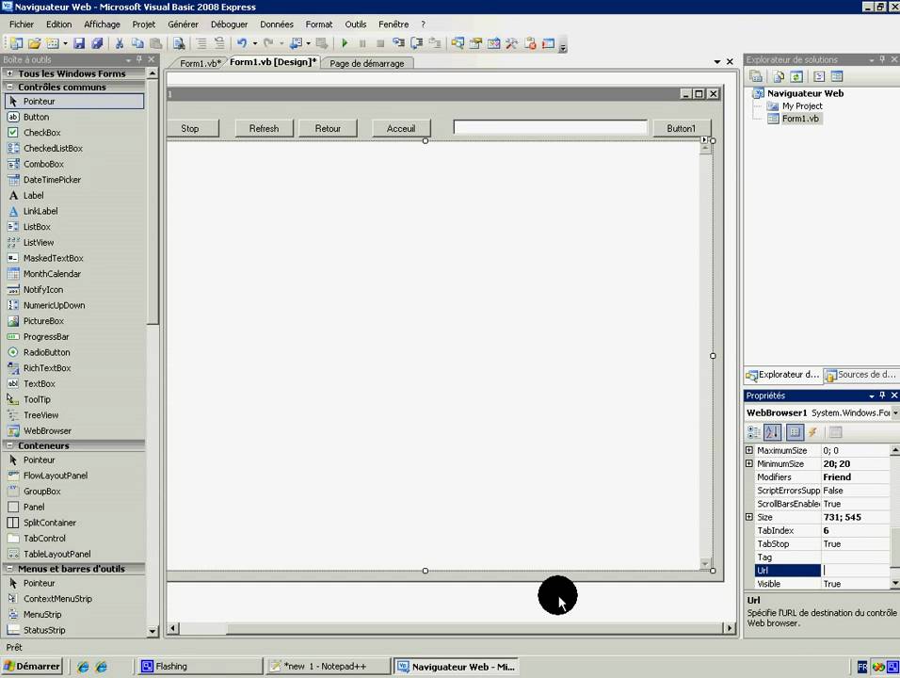Switch Properties to Alphabetical sort

tap(772, 432)
